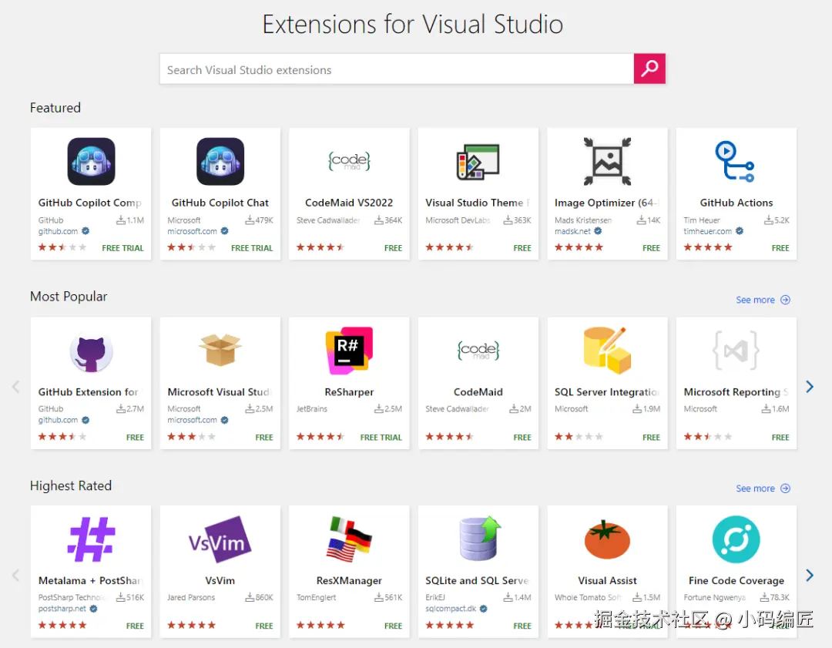Click the Microsoft Visual Studio box icon
This screenshot has height=648, width=832.
(220, 350)
